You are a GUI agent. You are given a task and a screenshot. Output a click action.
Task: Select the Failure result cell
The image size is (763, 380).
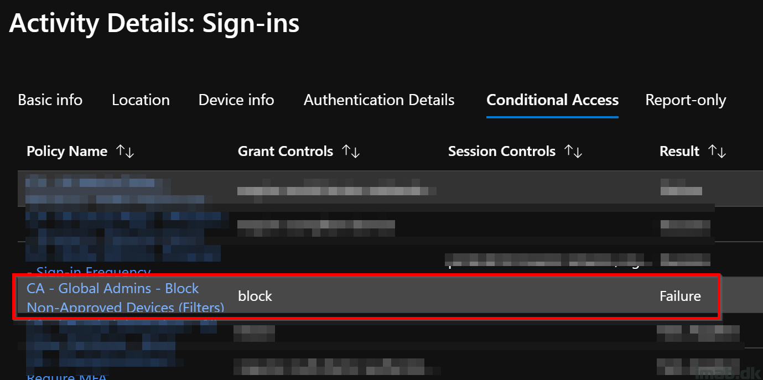pyautogui.click(x=680, y=296)
